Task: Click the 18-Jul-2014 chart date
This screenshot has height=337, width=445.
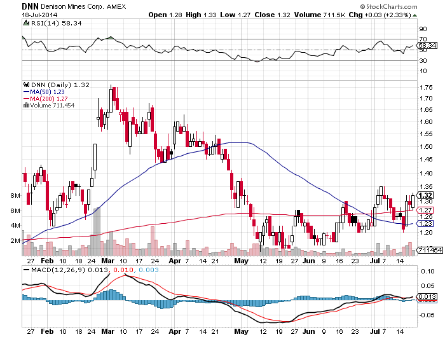Action: tap(39, 15)
